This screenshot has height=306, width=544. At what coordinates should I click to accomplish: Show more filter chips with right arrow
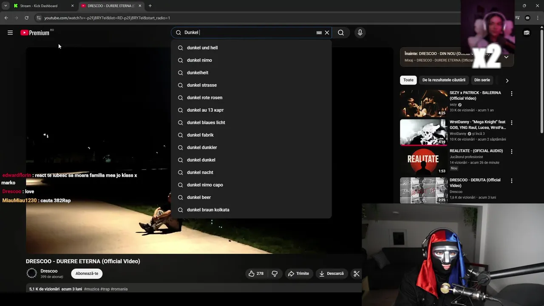[507, 80]
